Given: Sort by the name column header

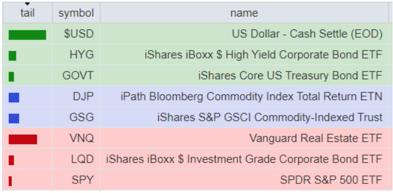Looking at the screenshot, I should (x=244, y=13).
